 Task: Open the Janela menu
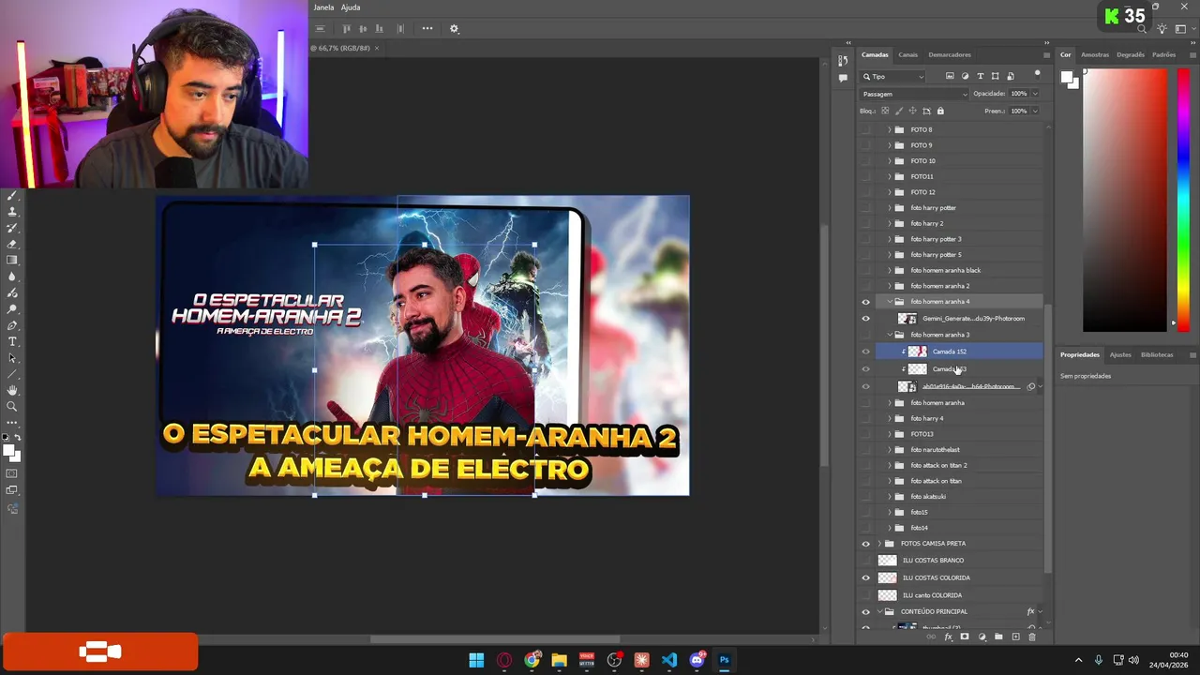tap(323, 7)
